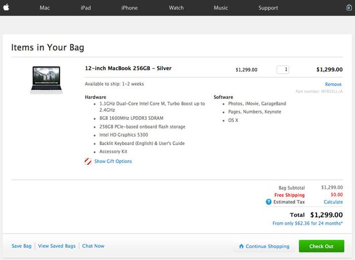Calculate the estimated tax

point(333,202)
